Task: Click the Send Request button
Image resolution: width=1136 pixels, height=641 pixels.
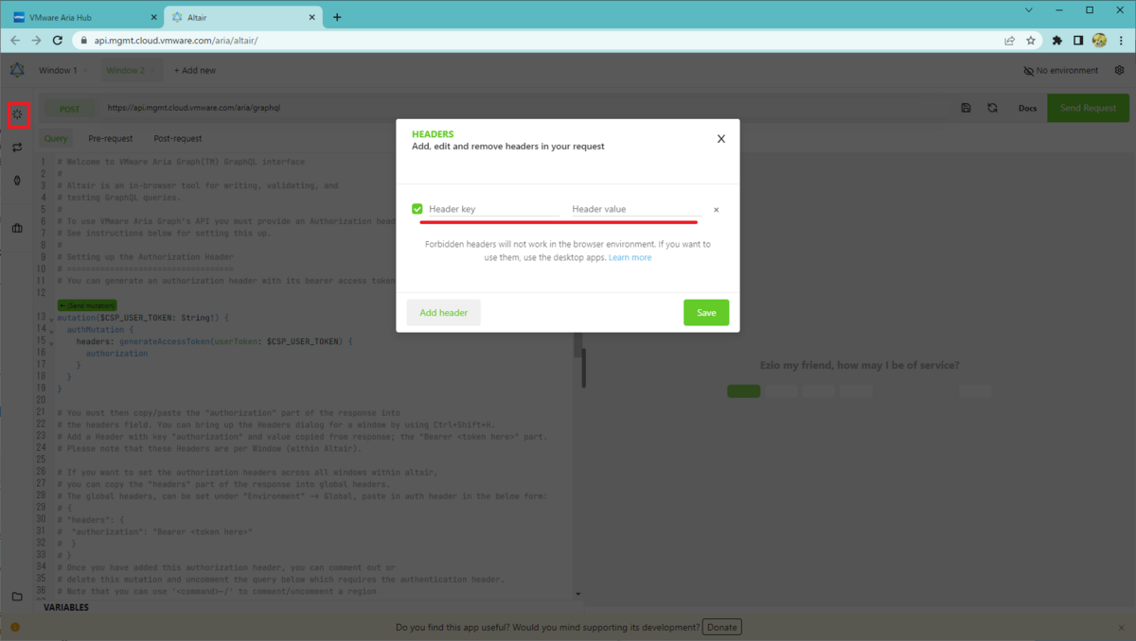Action: 1088,108
